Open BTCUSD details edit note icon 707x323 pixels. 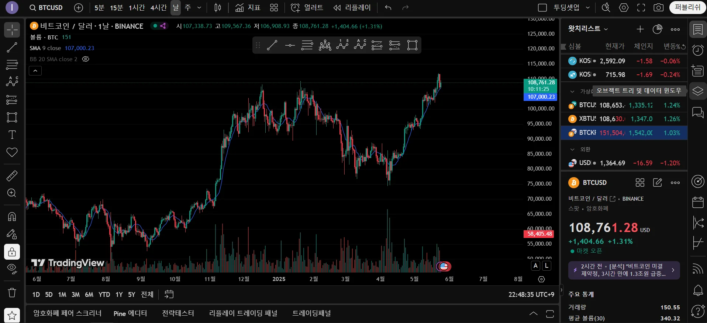658,183
